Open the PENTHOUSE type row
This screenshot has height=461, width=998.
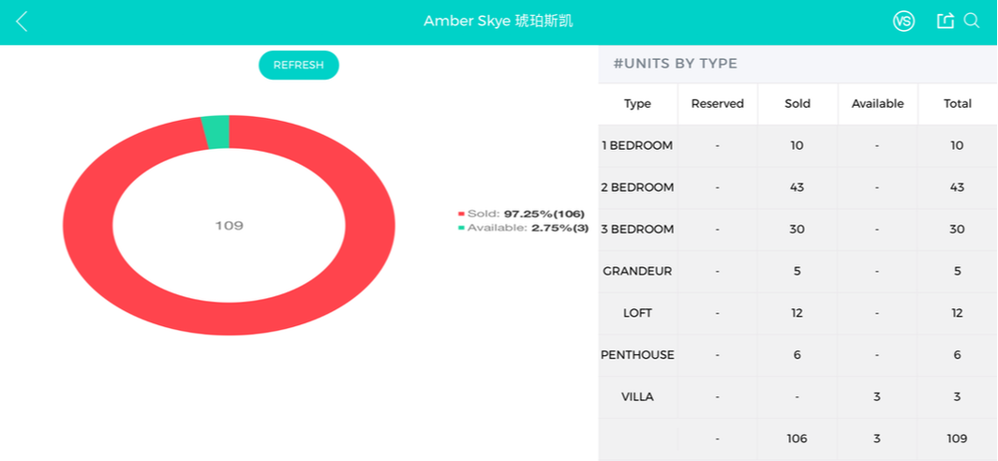tap(797, 355)
